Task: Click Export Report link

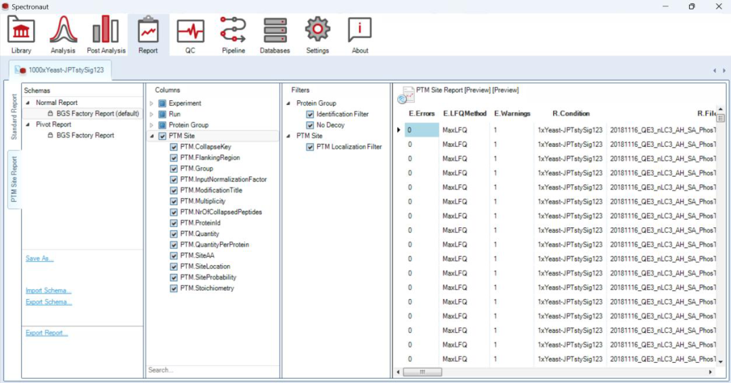Action: click(x=47, y=333)
